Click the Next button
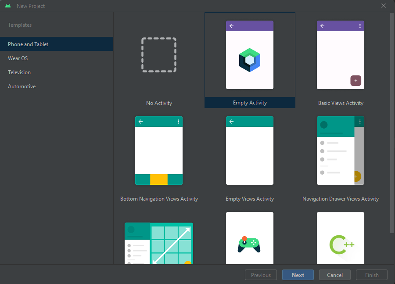The height and width of the screenshot is (284, 395). point(298,275)
